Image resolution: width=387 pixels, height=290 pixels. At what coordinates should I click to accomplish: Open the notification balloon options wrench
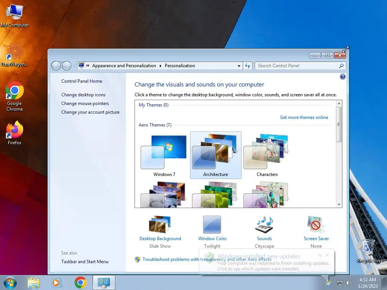pyautogui.click(x=320, y=255)
